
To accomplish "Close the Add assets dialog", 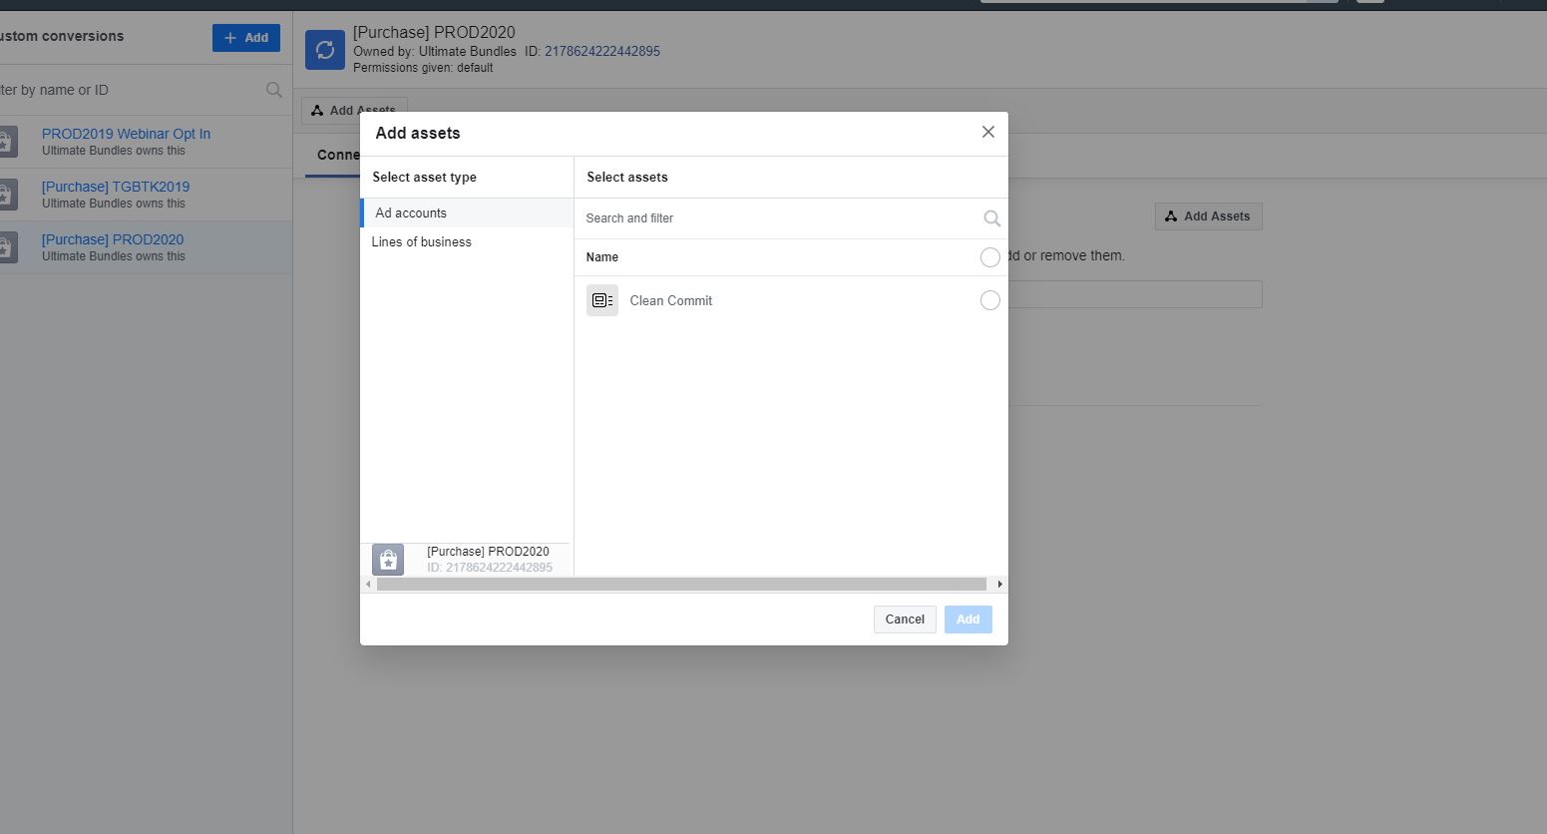I will [987, 132].
